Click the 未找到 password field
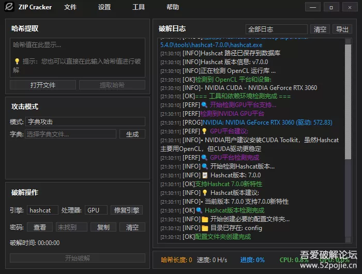362x274 pixels. [x=71, y=227]
